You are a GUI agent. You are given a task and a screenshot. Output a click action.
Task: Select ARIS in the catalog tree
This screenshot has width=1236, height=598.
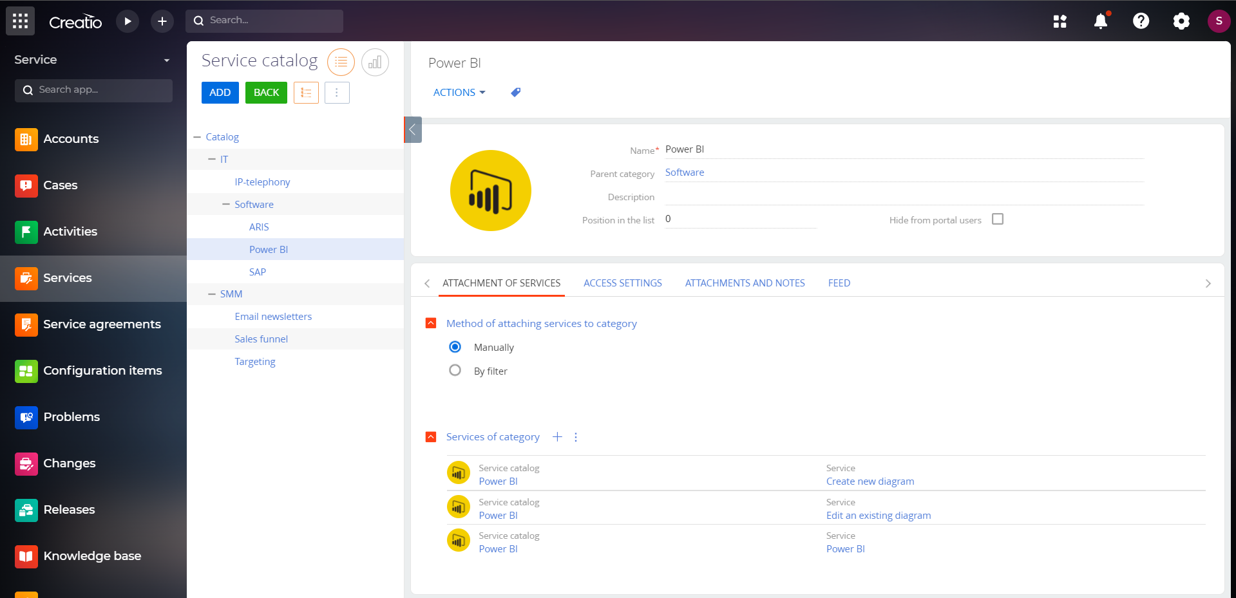(259, 227)
